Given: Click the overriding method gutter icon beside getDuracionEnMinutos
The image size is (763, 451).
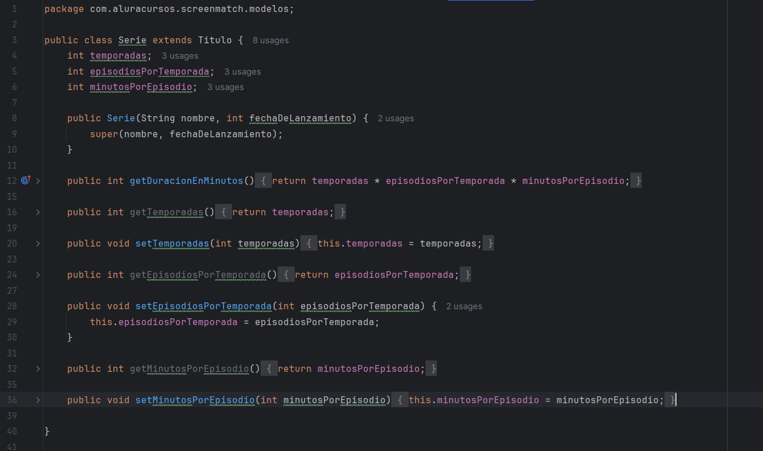Looking at the screenshot, I should click(26, 181).
